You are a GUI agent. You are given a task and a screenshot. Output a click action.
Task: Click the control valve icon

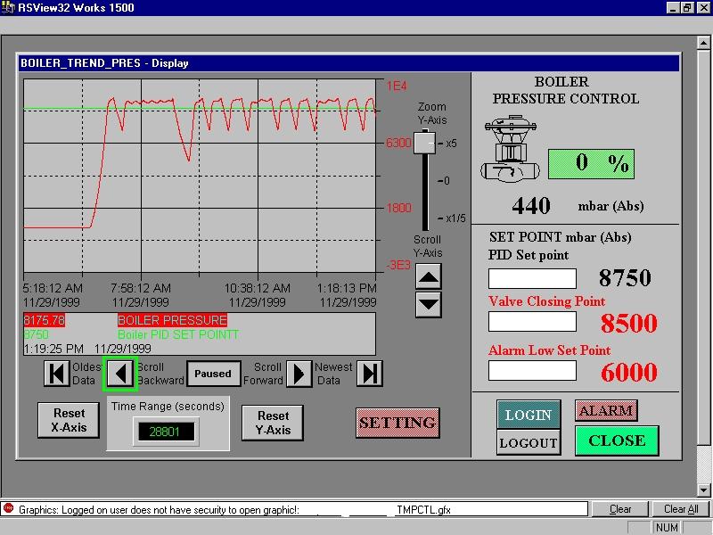click(x=510, y=149)
